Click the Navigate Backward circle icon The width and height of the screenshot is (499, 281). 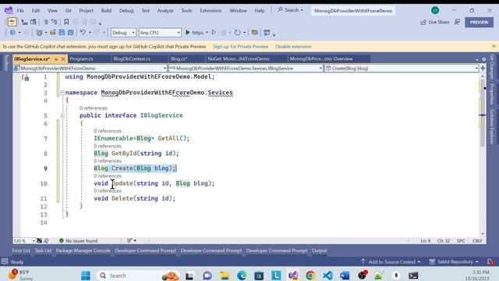[x=12, y=33]
